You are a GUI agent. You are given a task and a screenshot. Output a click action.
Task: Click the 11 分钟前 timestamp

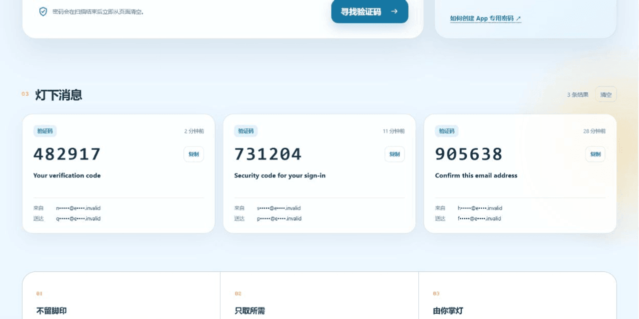point(393,131)
